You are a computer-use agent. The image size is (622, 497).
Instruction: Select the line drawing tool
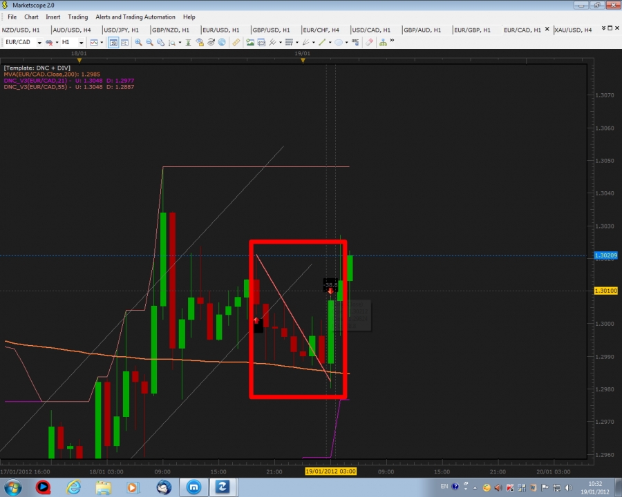[322, 42]
